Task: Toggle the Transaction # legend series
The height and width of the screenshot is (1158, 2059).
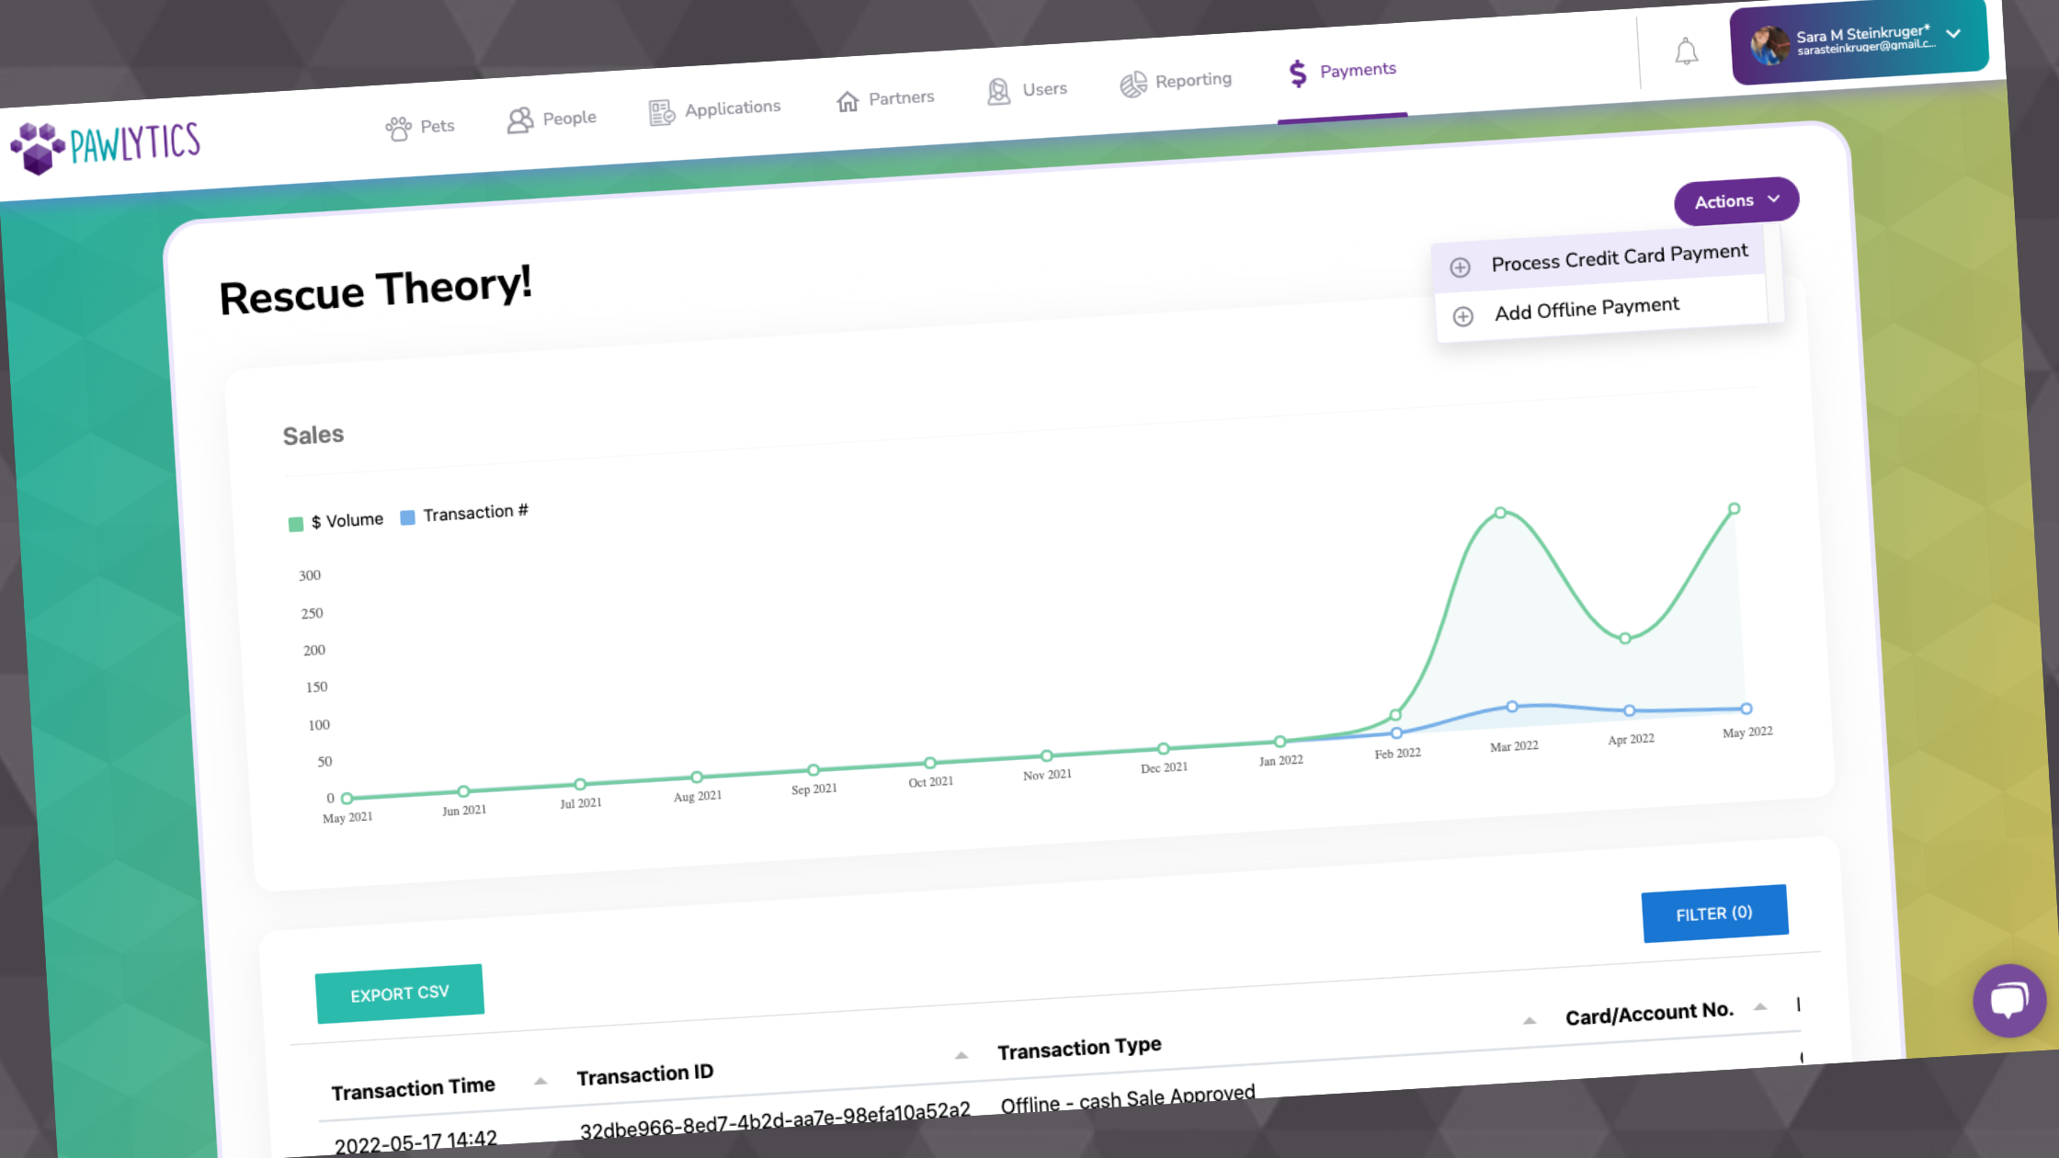Action: (x=464, y=514)
